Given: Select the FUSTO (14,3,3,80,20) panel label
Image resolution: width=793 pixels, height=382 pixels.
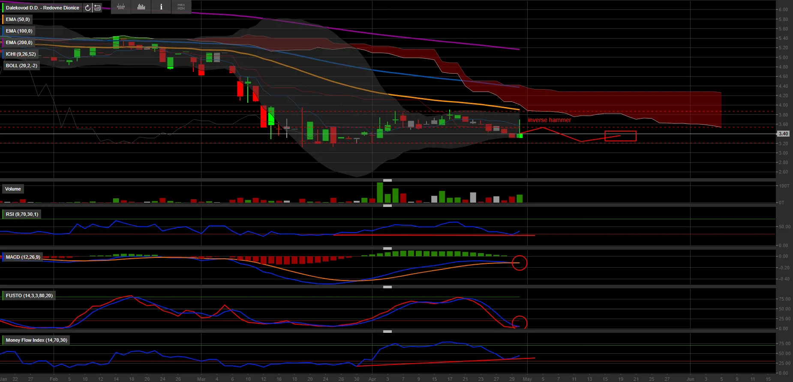Looking at the screenshot, I should click(x=29, y=295).
